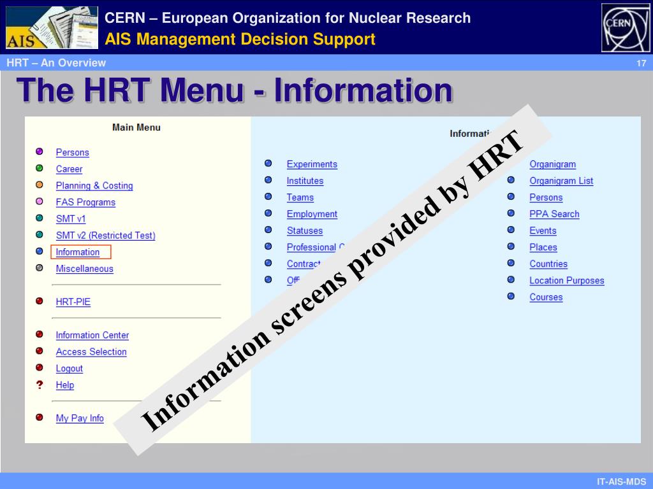Click the purple bullet beside Persons in Main Menu
The image size is (653, 489).
[40, 152]
